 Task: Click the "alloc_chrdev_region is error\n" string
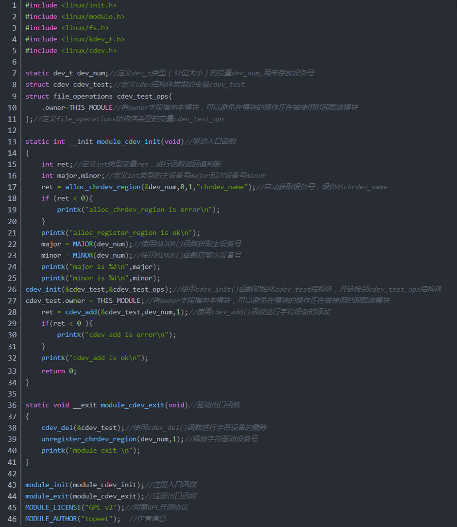(x=149, y=210)
